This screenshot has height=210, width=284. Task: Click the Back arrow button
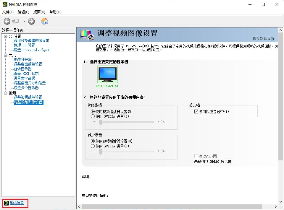pos(7,21)
